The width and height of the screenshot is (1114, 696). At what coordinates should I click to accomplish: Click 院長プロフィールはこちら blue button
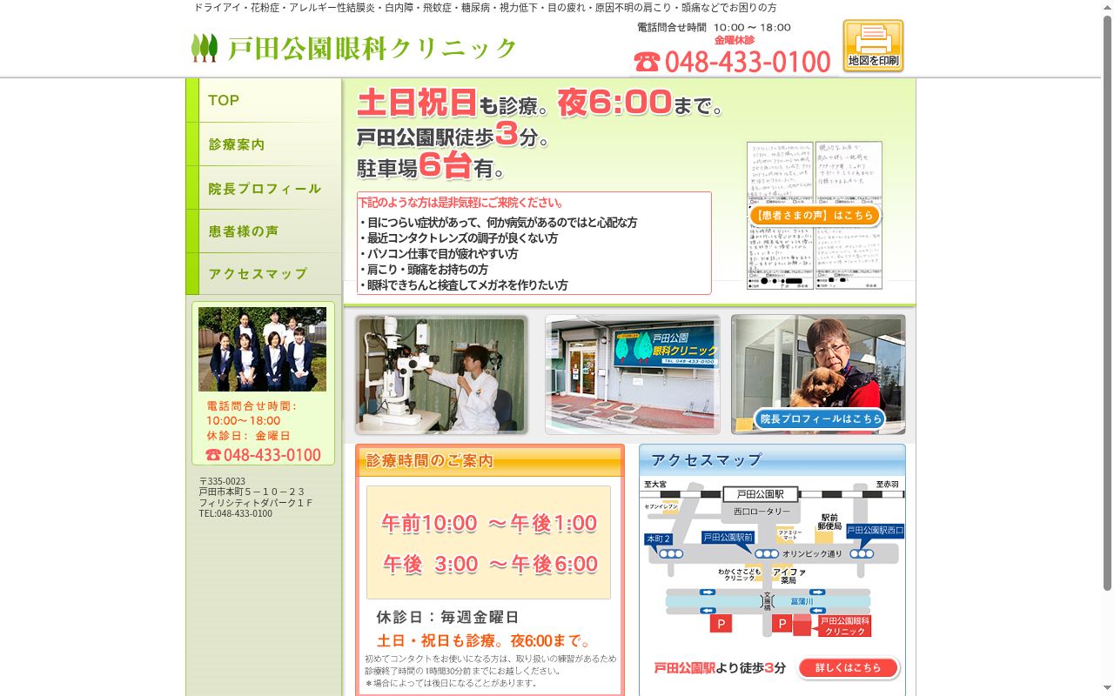click(819, 418)
